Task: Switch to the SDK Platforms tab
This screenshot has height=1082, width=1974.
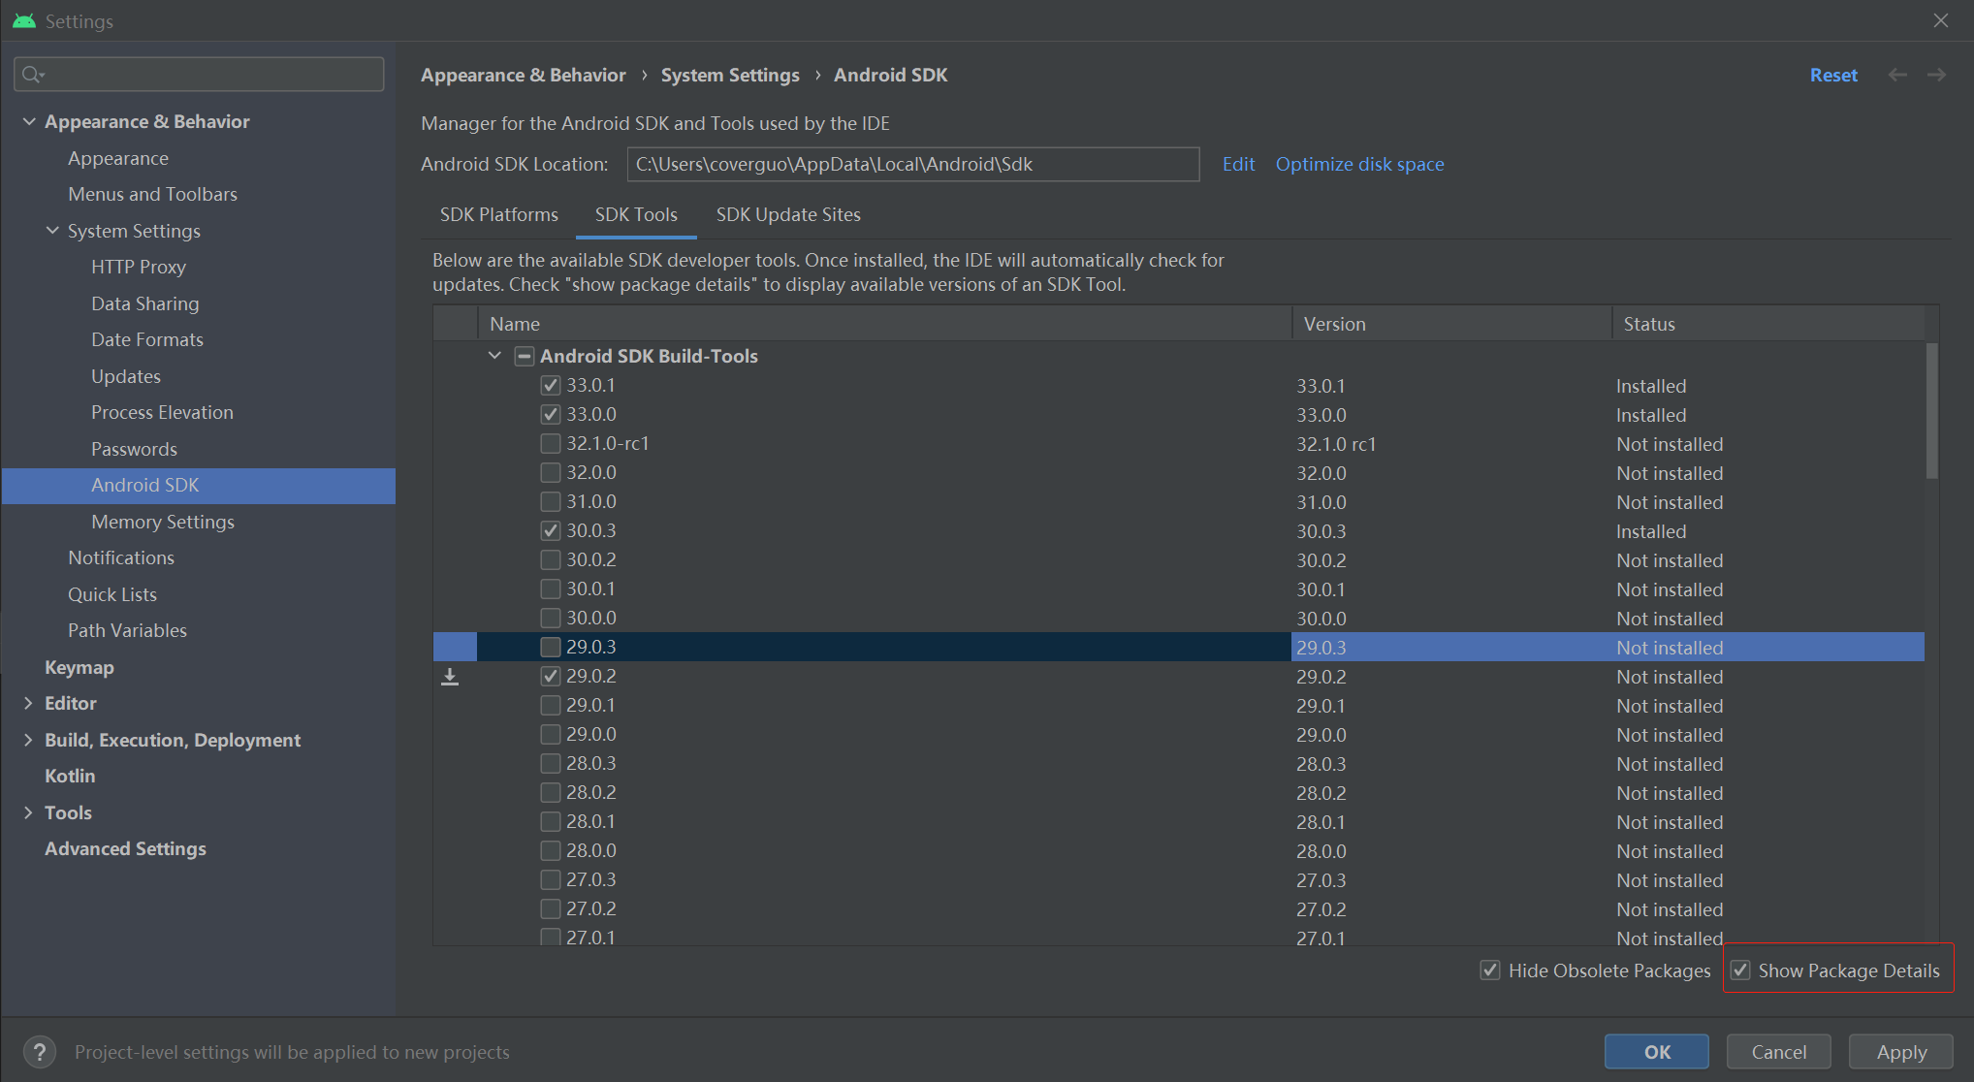Action: click(x=498, y=214)
